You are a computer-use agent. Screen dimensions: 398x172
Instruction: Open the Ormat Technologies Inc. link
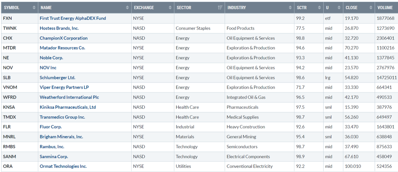(x=63, y=166)
